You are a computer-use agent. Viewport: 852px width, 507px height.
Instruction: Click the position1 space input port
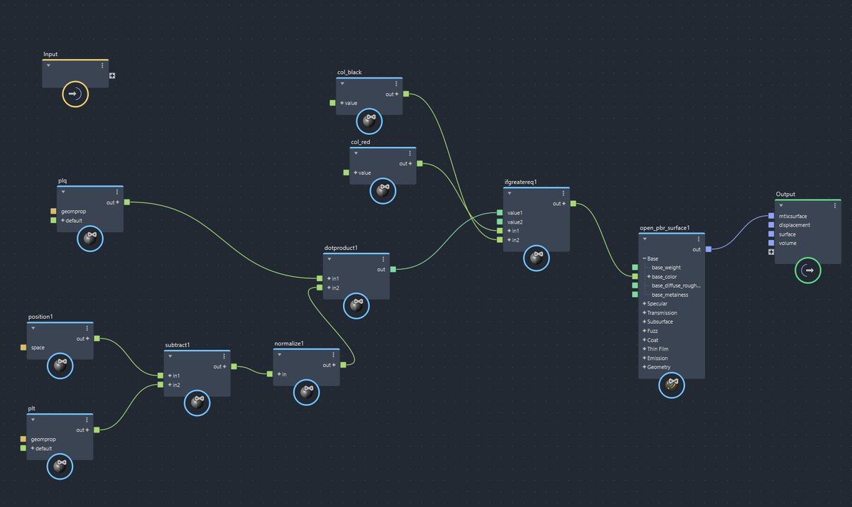tap(23, 347)
